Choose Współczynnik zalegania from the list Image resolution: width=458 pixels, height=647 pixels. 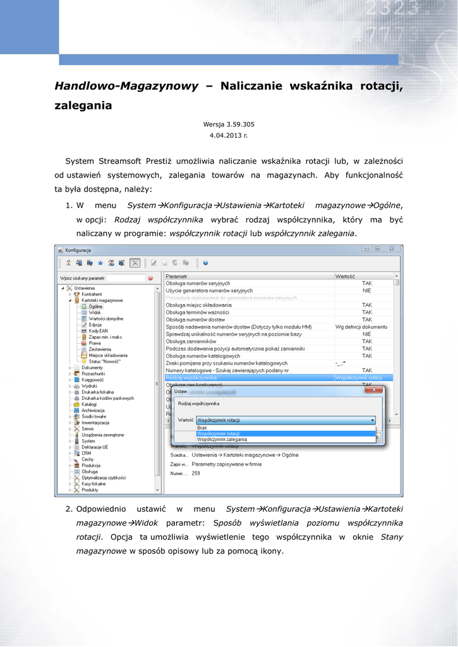tap(221, 439)
